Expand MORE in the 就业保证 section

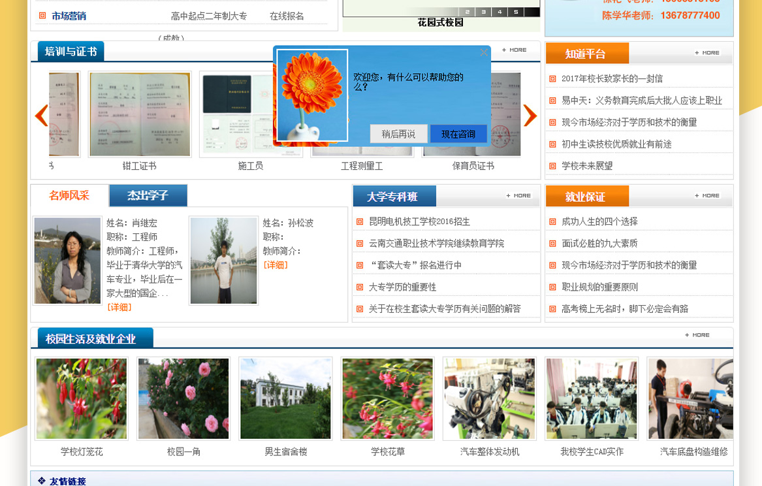tap(707, 195)
